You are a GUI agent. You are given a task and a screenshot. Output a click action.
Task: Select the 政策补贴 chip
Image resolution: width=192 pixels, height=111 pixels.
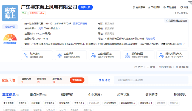[87, 110]
